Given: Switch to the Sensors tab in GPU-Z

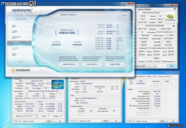Looking at the screenshot, I should point(140,9).
